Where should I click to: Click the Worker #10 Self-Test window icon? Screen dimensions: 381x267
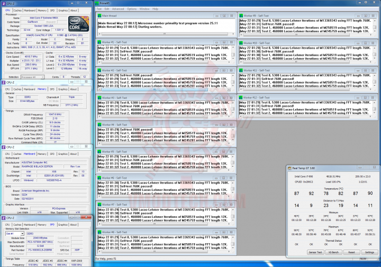[x=241, y=43]
